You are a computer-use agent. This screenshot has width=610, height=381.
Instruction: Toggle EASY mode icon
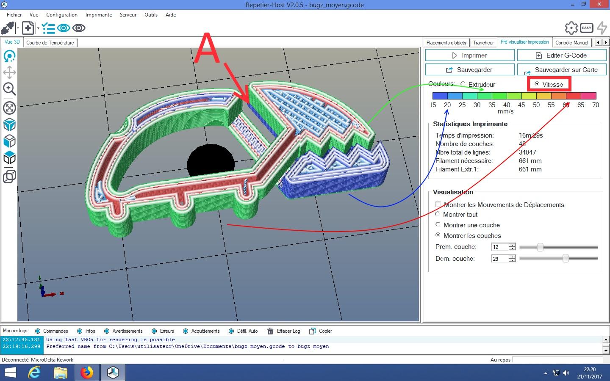[586, 28]
